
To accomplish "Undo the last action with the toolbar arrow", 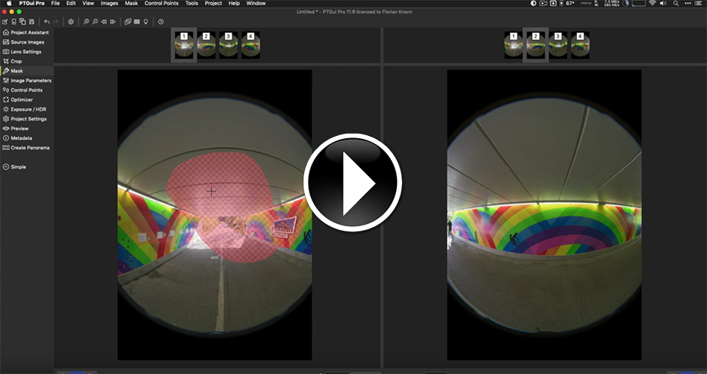I will [x=47, y=21].
